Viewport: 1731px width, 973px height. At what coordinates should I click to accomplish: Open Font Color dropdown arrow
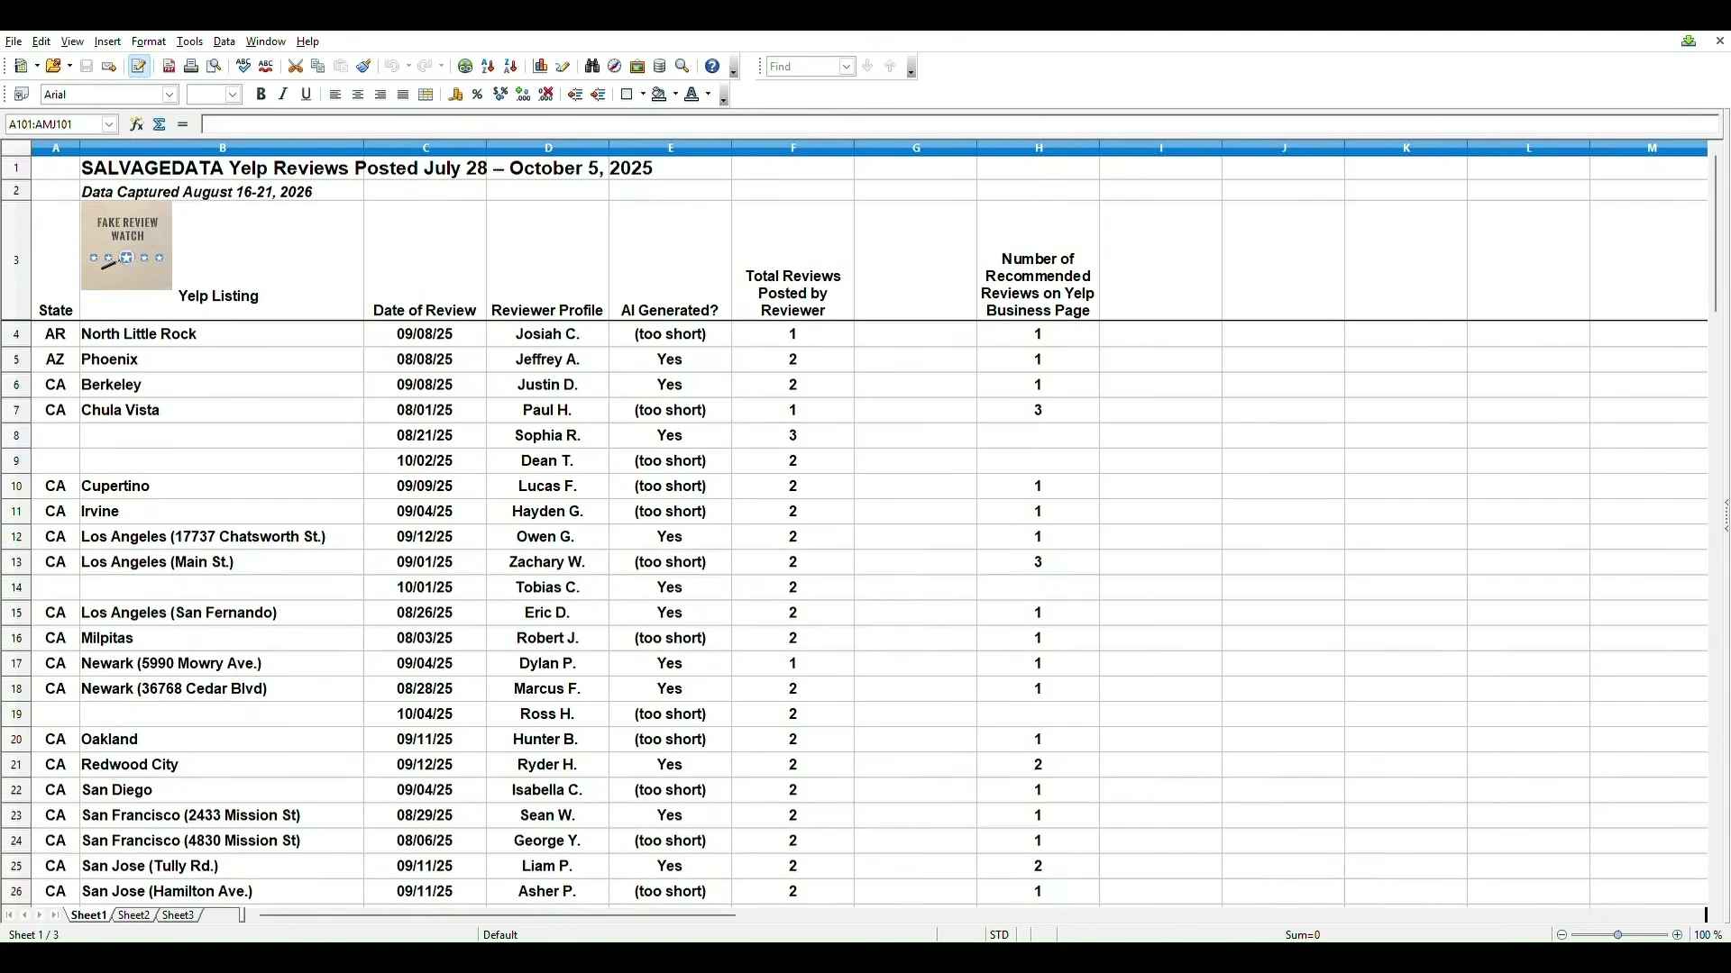coord(708,95)
